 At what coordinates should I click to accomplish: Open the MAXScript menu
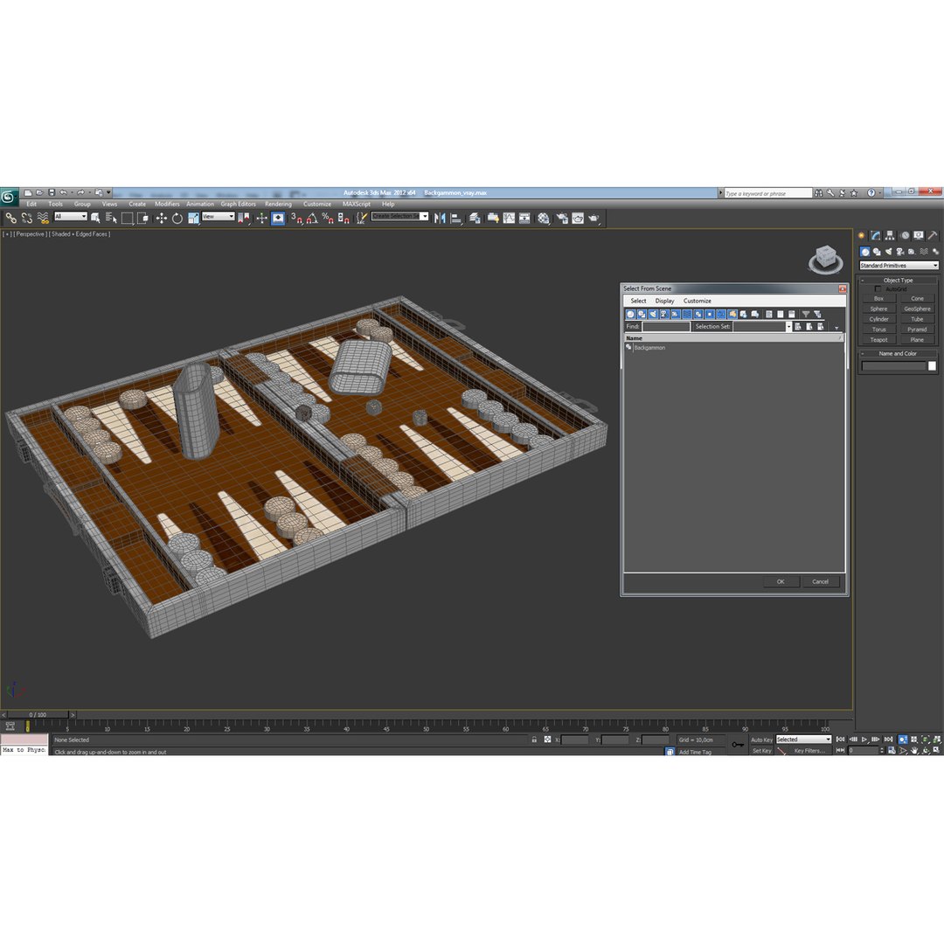pos(357,204)
